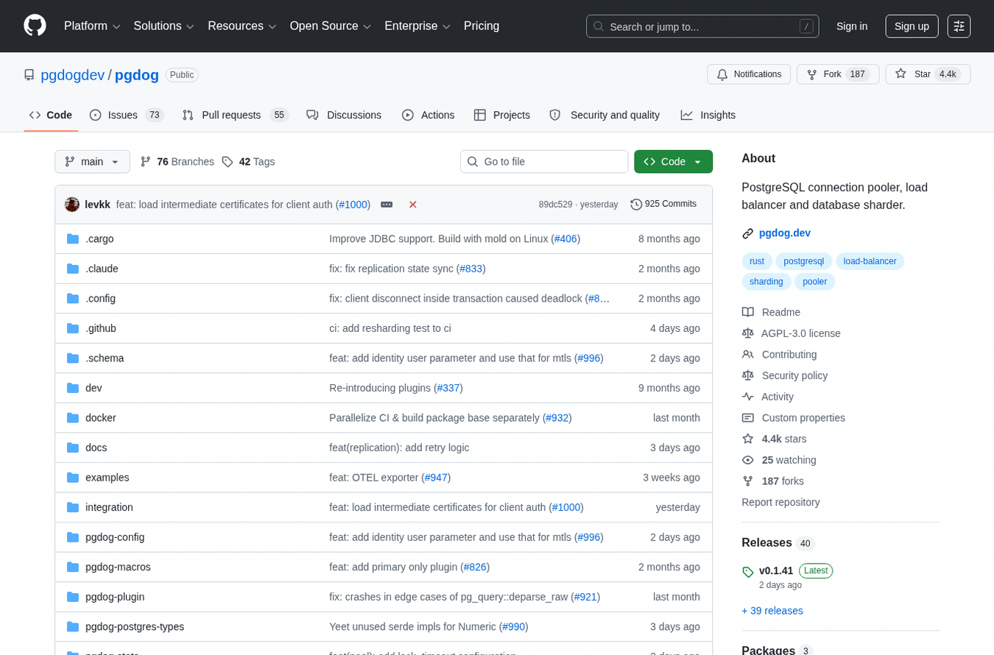Open the pgdogdev owner link
This screenshot has width=994, height=655.
[x=72, y=74]
